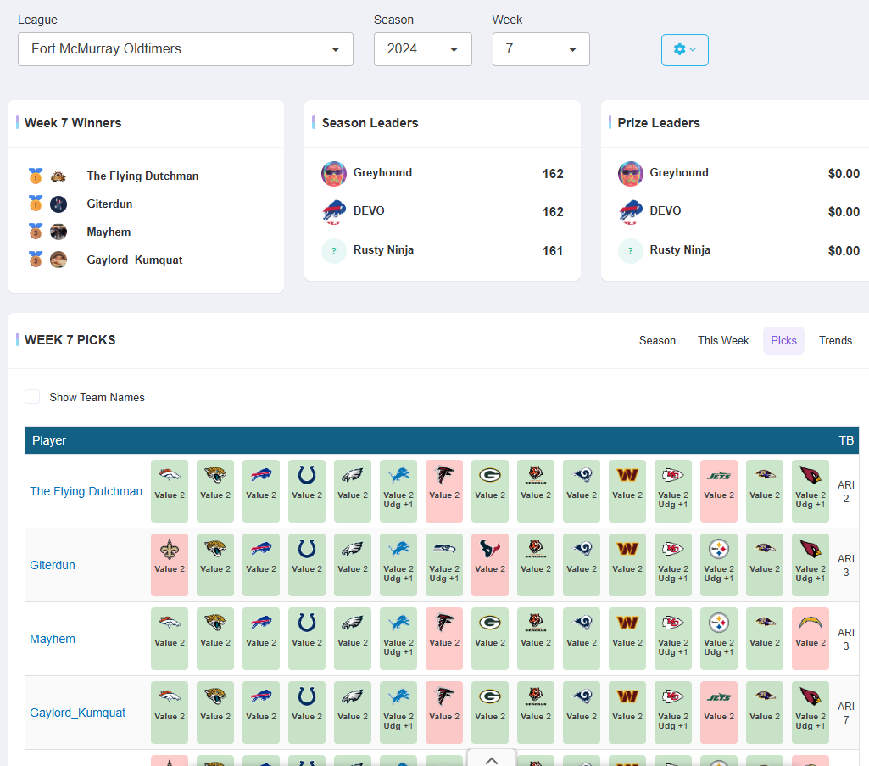869x766 pixels.
Task: Click DEVO's Bills avatar in Prize Leaders
Action: (632, 211)
